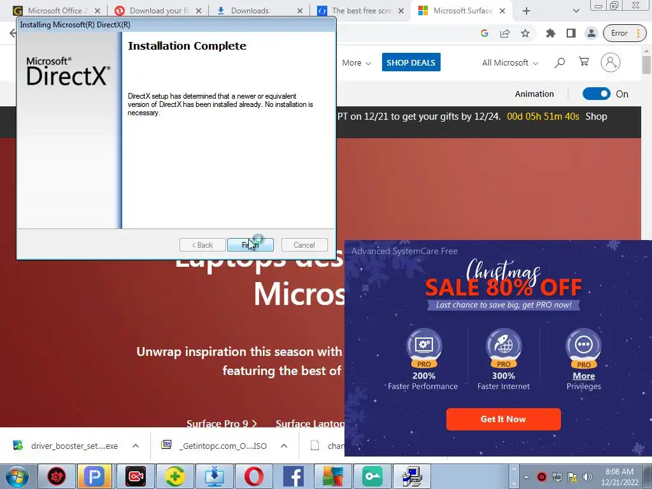The image size is (652, 489).
Task: Bookmark this page with the star icon
Action: point(525,33)
